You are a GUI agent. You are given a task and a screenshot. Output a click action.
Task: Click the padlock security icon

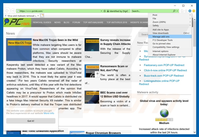tap(108, 11)
